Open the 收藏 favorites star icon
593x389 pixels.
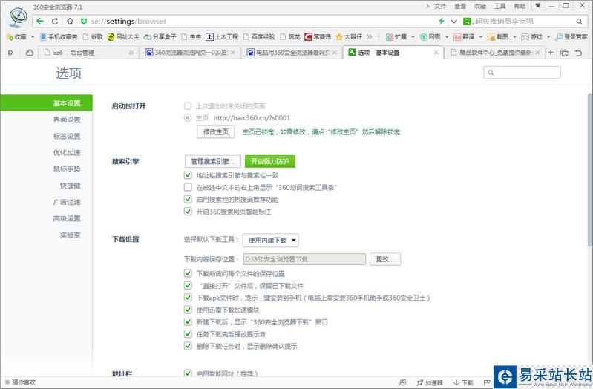click(x=10, y=36)
